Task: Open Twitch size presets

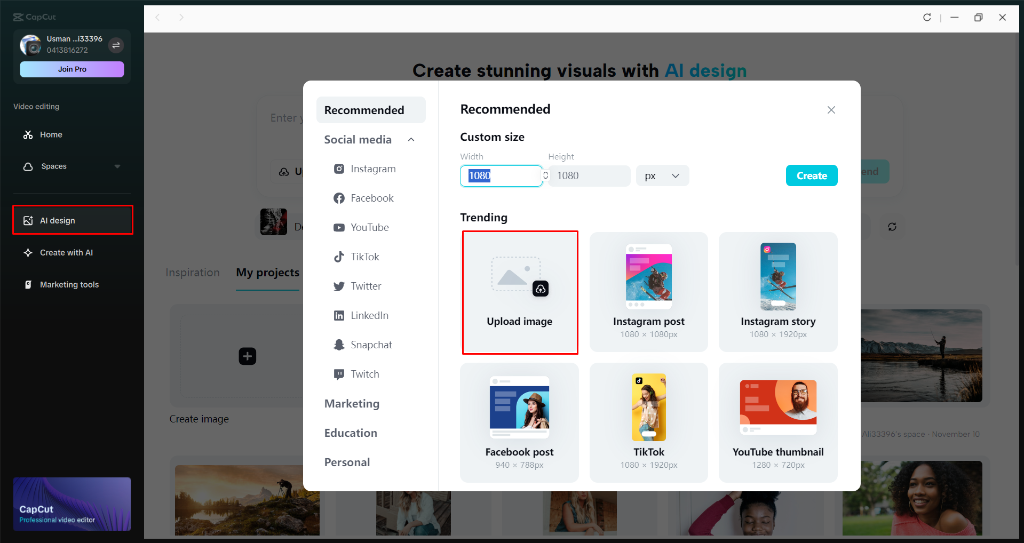Action: coord(364,374)
